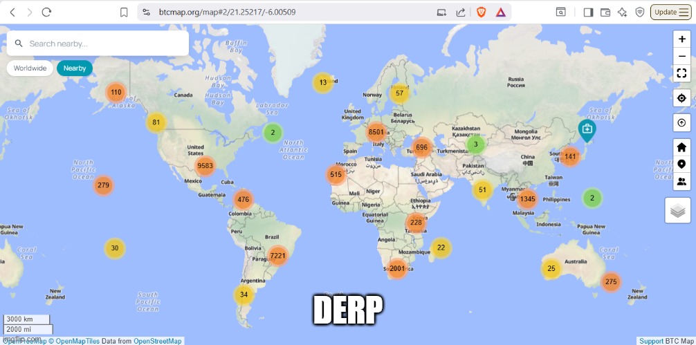The width and height of the screenshot is (696, 345).
Task: Click the location pin control icon
Action: [681, 165]
